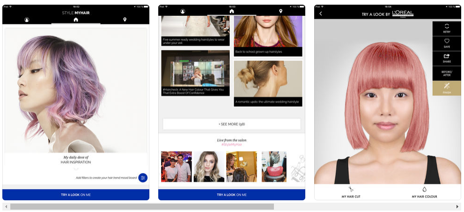
Task: Click the L'Oreal Professionnel logo
Action: [x=403, y=14]
